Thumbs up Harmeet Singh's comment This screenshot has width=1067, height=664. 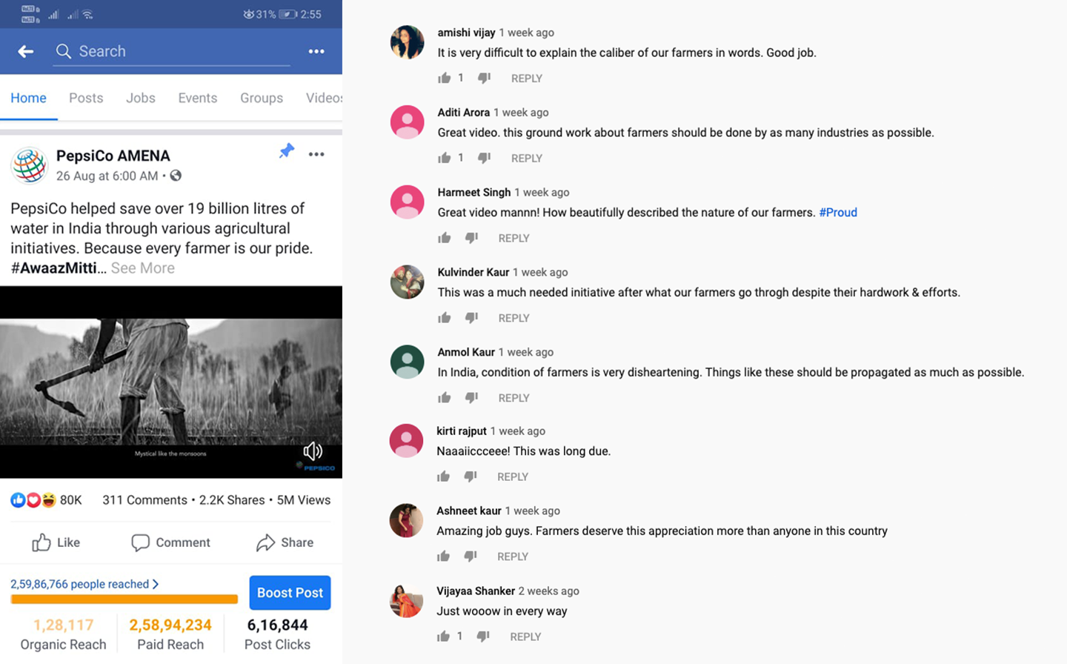(445, 238)
